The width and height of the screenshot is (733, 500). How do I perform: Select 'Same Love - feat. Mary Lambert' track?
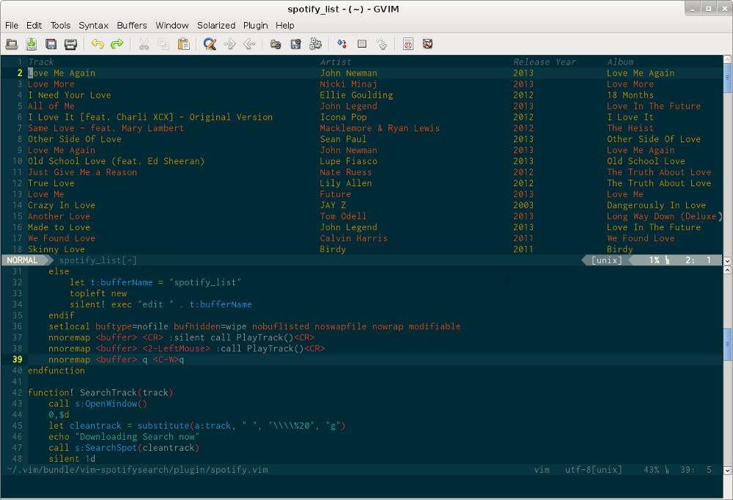coord(106,128)
